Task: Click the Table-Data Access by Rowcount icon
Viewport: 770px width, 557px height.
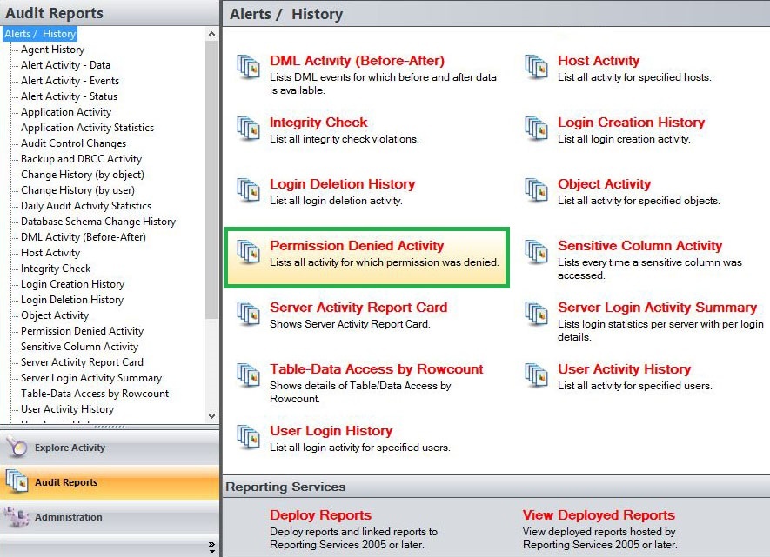Action: 248,375
